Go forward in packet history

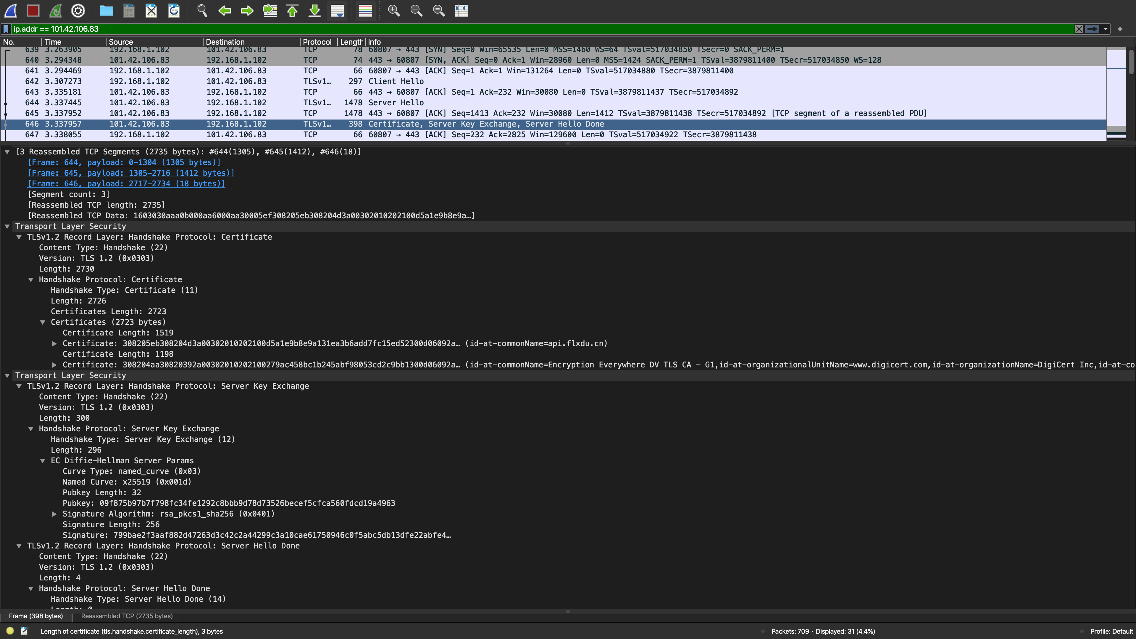(247, 11)
